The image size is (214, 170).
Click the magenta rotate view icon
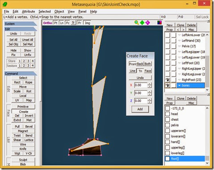(x=148, y=23)
